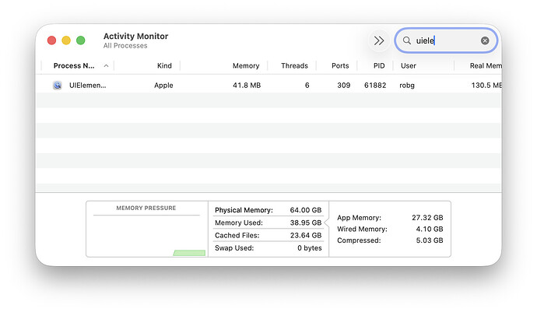The height and width of the screenshot is (312, 537).
Task: Click the magnifying glass search icon
Action: 406,40
